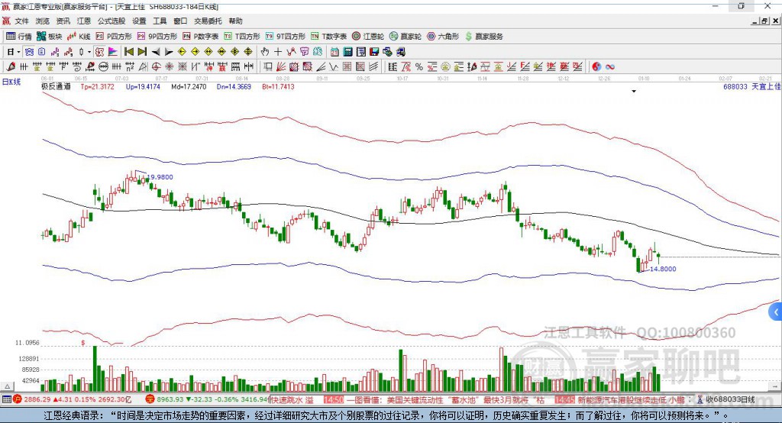Step chart right with black arrow
Image resolution: width=782 pixels, height=423 pixels.
(169, 52)
